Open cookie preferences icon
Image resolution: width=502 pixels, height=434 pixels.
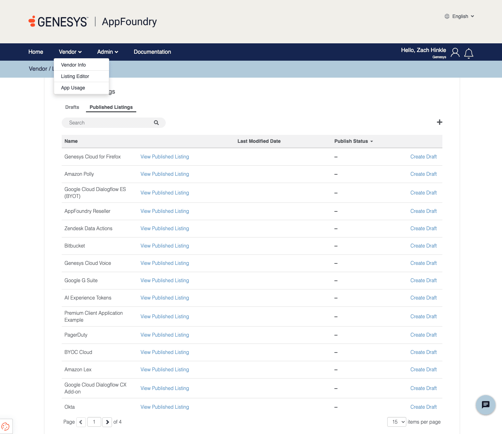6,426
